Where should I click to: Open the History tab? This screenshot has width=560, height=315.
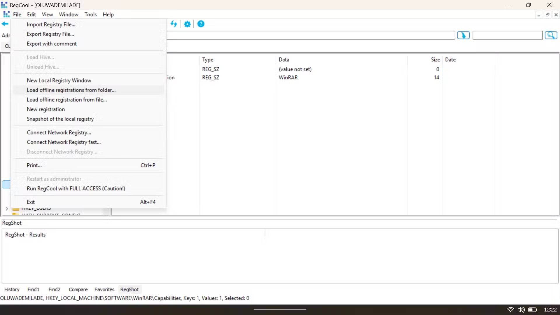coord(12,289)
